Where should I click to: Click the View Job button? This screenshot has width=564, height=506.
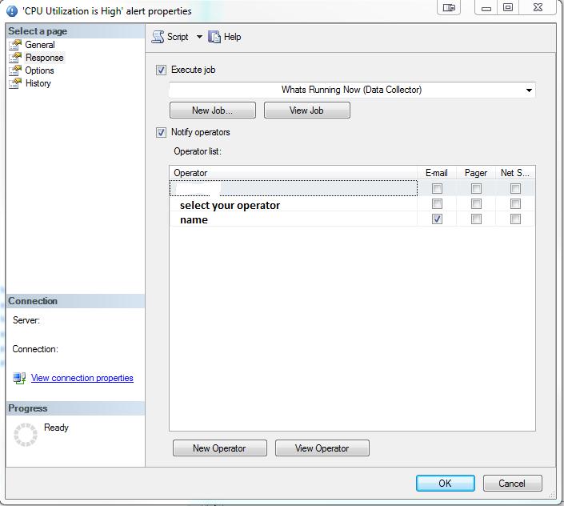[x=307, y=110]
